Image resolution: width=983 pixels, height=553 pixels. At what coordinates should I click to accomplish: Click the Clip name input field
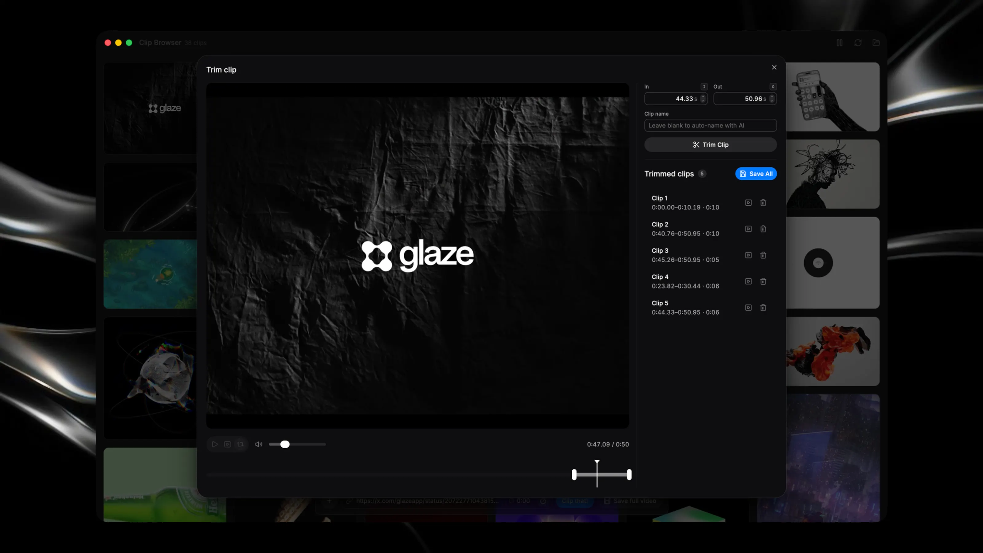tap(711, 126)
